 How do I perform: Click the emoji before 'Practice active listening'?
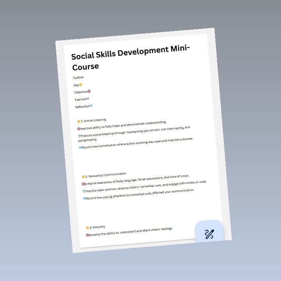pyautogui.click(x=79, y=136)
